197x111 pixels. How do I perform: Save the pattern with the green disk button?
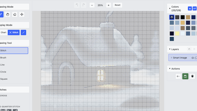[x=185, y=76]
